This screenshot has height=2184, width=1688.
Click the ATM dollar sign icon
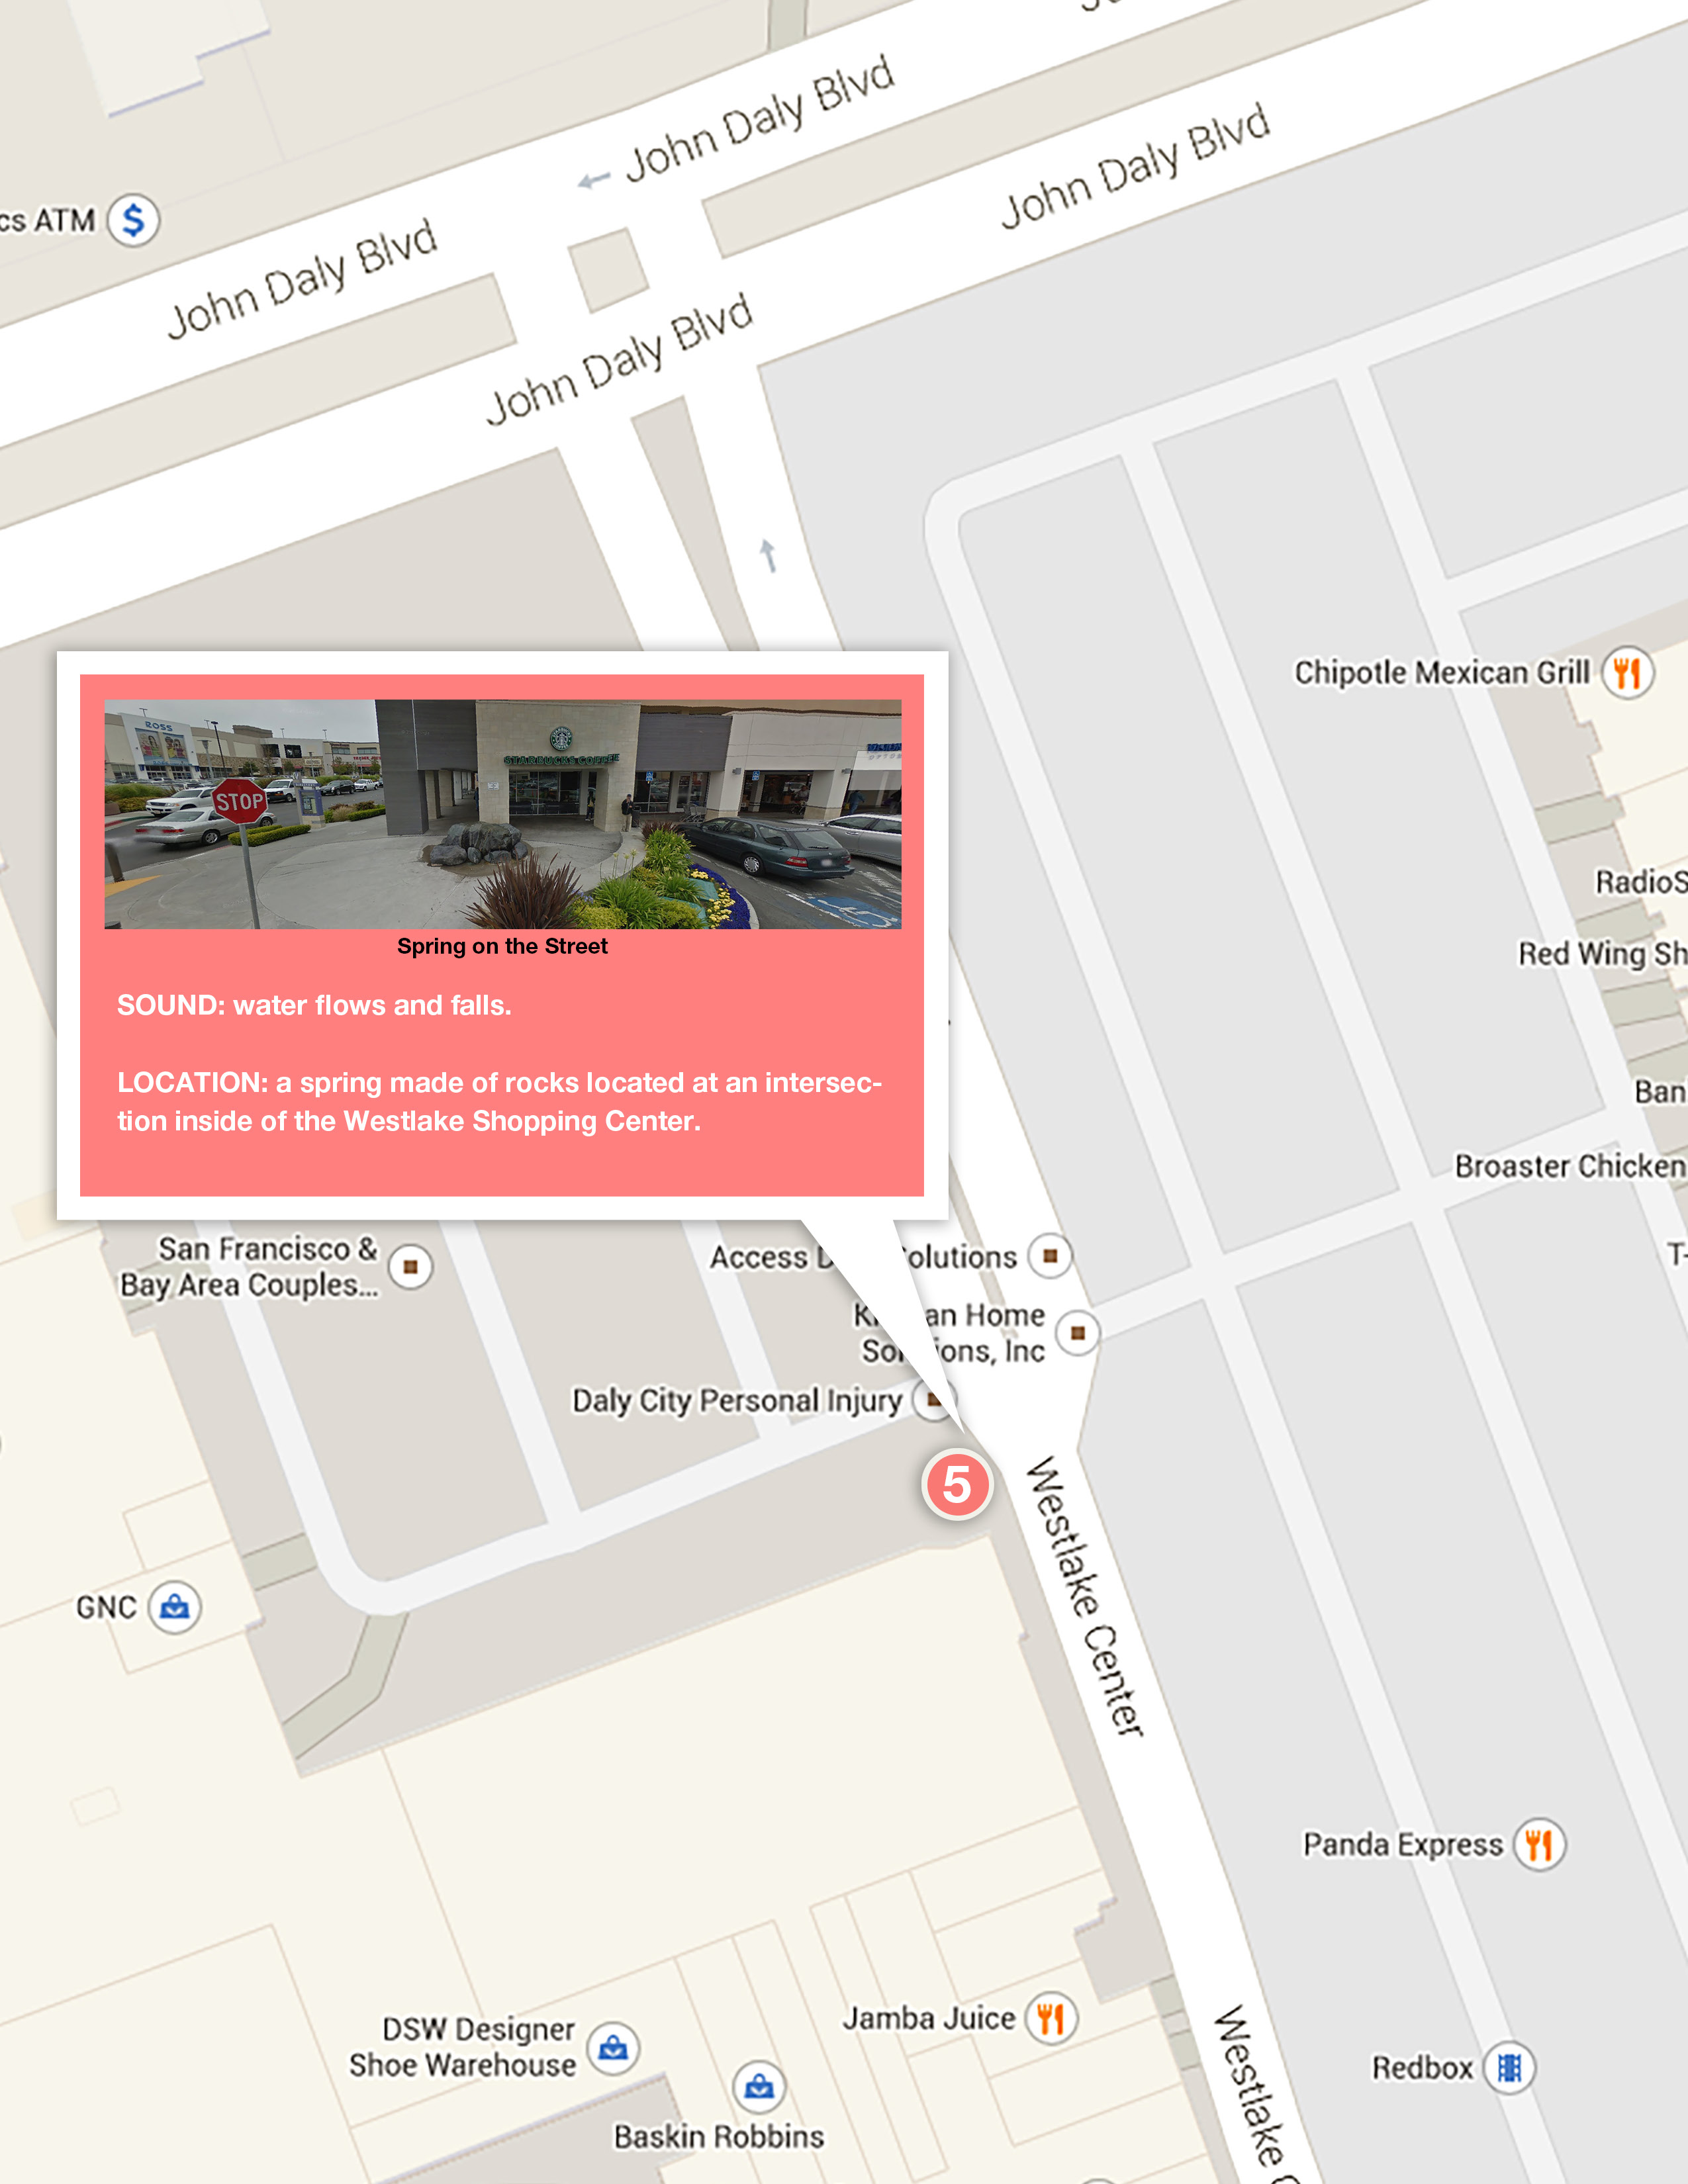[x=133, y=220]
